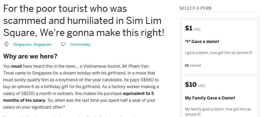Click the USD label beside $10

coord(201,86)
